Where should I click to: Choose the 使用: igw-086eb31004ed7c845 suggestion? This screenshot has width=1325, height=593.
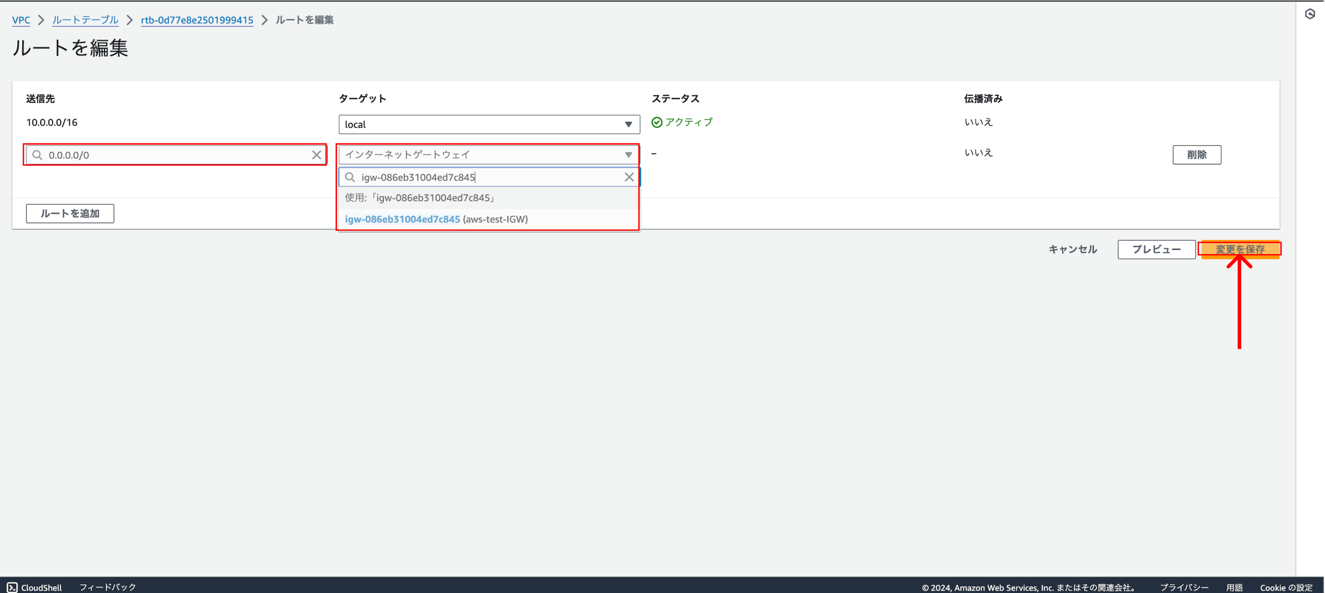[420, 198]
